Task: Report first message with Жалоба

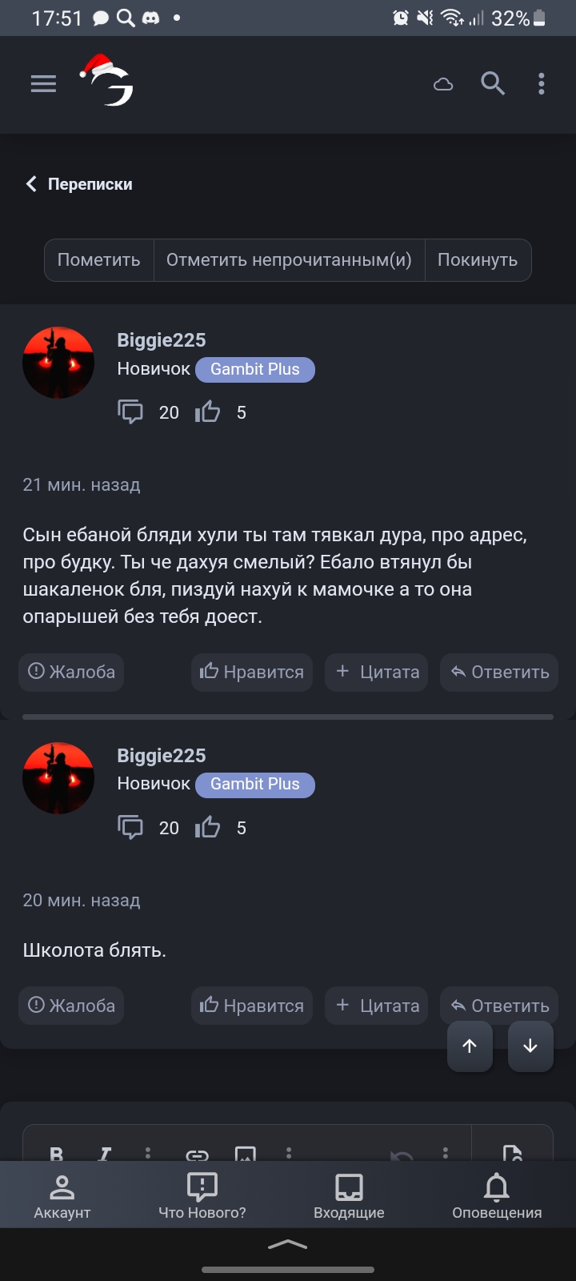Action: pos(71,672)
